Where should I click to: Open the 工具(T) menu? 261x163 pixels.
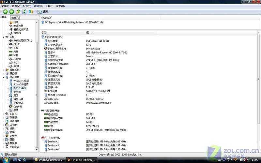[49, 6]
